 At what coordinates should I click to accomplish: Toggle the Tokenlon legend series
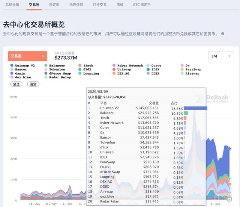pos(55,69)
